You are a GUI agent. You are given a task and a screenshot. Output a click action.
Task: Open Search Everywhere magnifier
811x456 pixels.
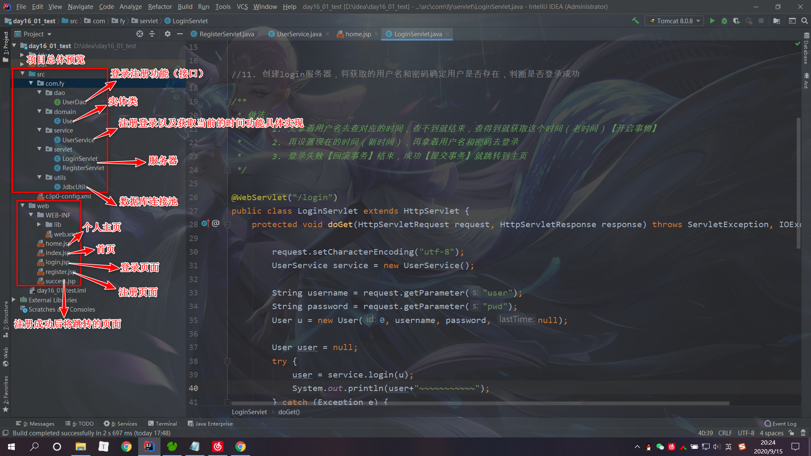coord(805,21)
